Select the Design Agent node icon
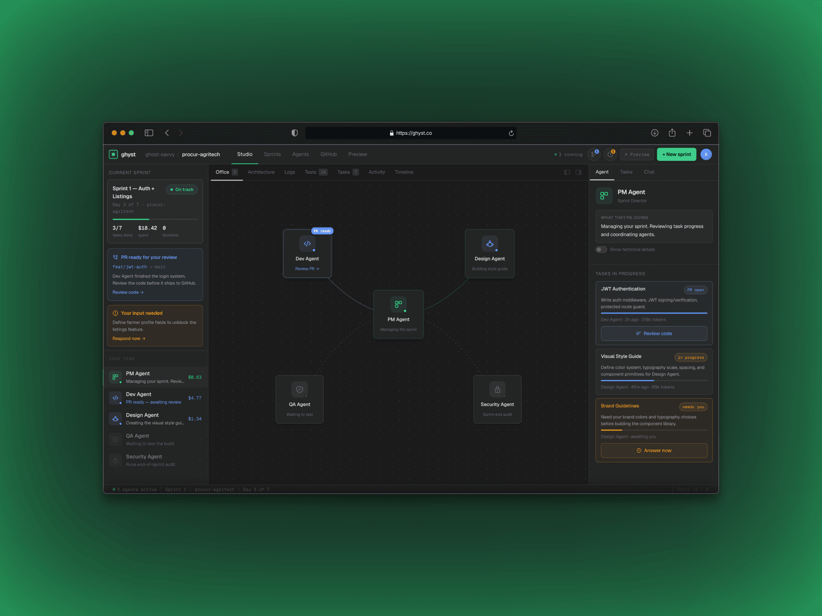This screenshot has height=616, width=822. pyautogui.click(x=489, y=244)
